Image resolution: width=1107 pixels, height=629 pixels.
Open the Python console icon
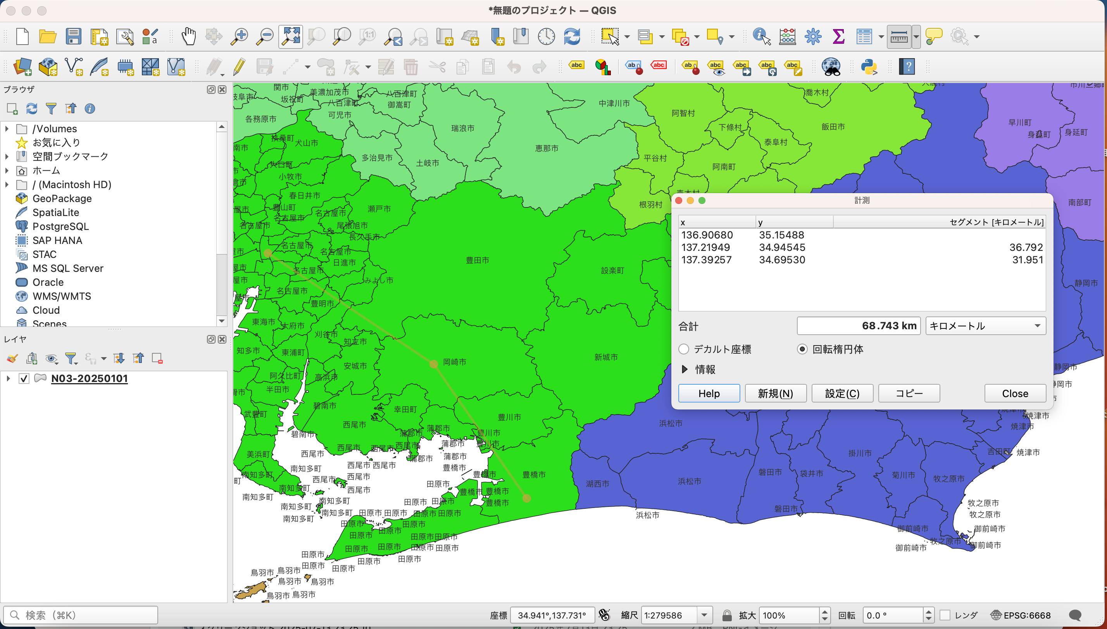(x=869, y=67)
